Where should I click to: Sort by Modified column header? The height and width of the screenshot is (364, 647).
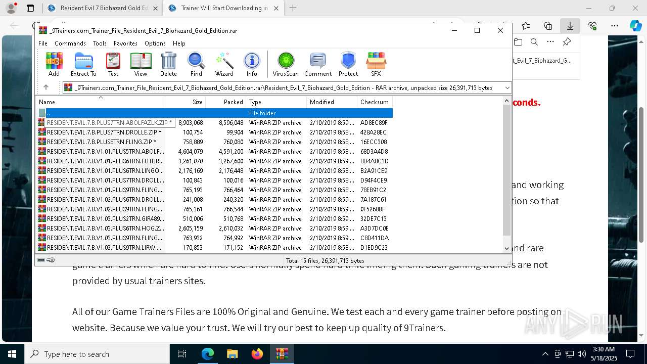coord(332,102)
